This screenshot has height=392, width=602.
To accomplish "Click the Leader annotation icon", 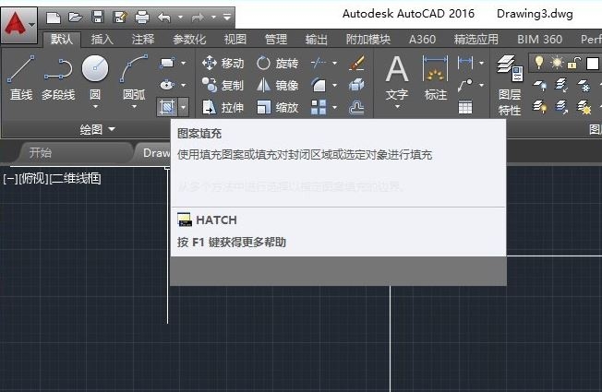I will coord(465,85).
